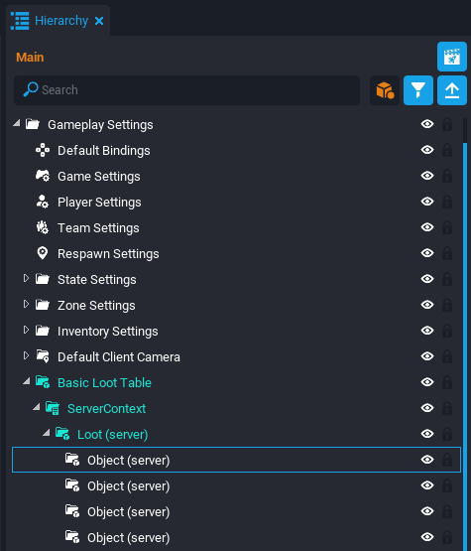Click the Player Settings person-gear icon
The image size is (471, 551).
[43, 203]
